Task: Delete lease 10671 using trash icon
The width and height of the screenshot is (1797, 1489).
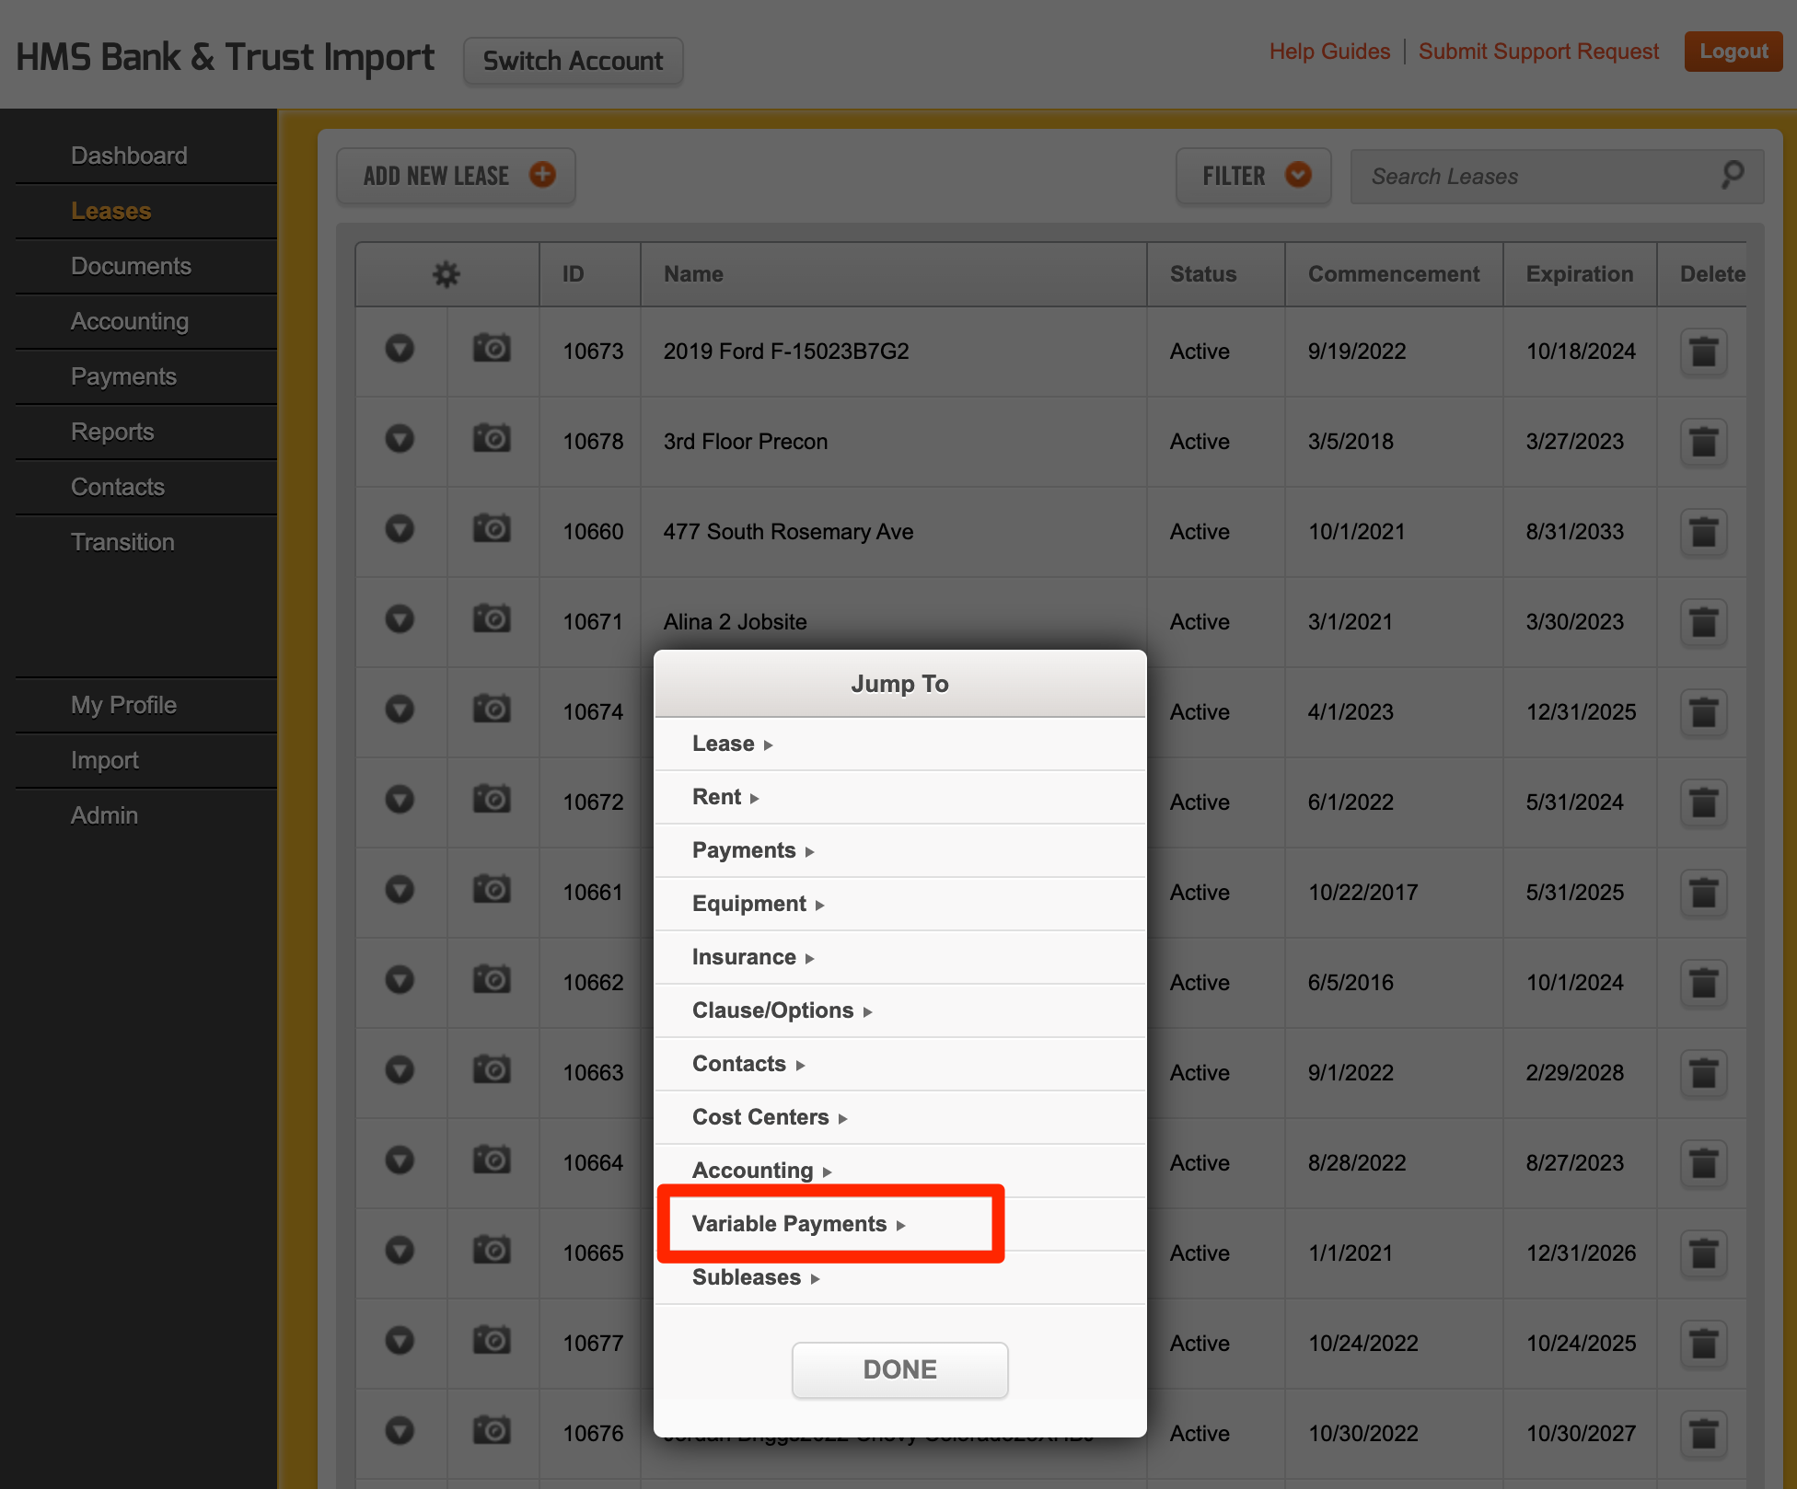Action: pos(1703,622)
